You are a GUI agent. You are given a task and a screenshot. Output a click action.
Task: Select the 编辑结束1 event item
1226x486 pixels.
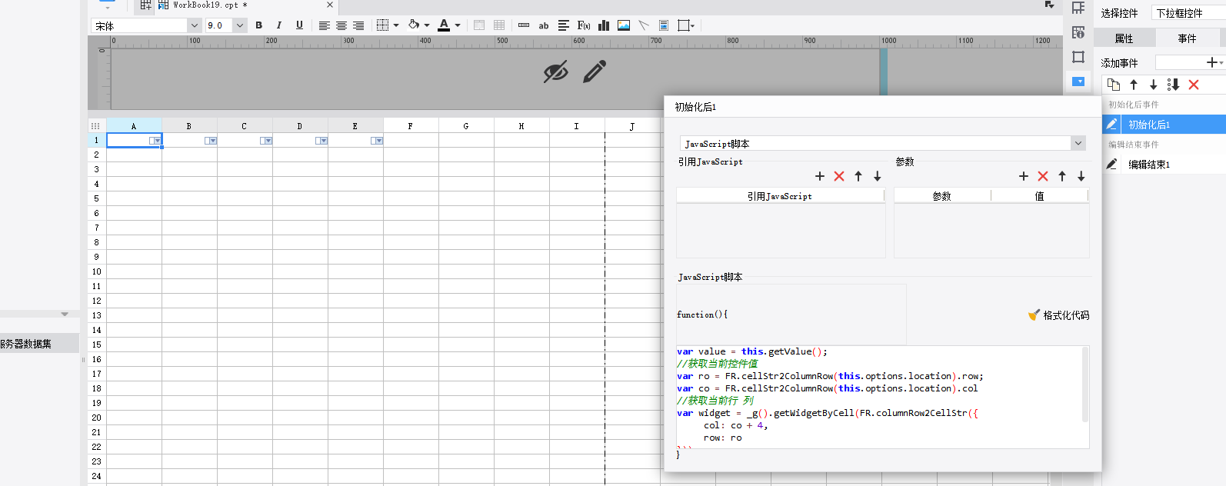[1164, 164]
